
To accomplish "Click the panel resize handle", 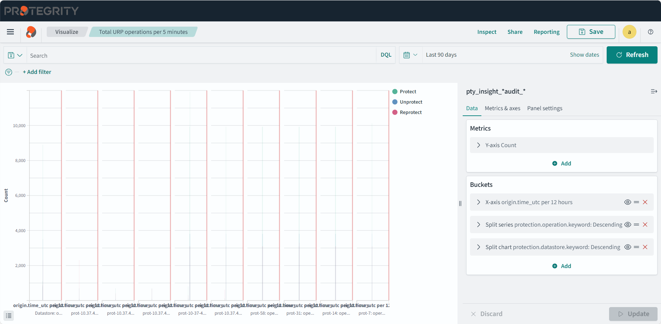I will coord(460,203).
